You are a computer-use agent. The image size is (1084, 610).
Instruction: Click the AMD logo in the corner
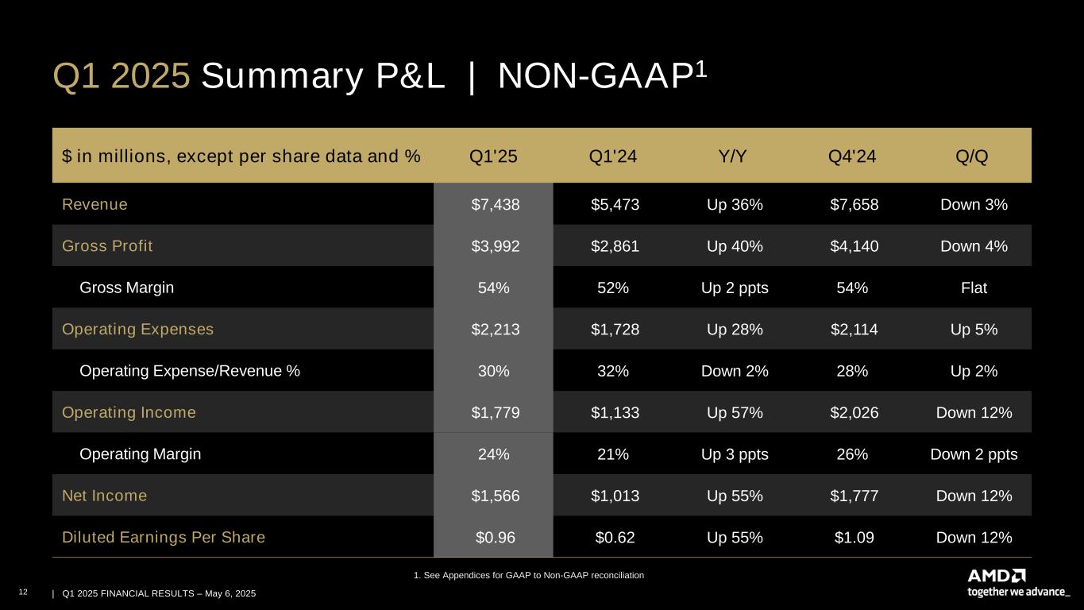coord(996,576)
